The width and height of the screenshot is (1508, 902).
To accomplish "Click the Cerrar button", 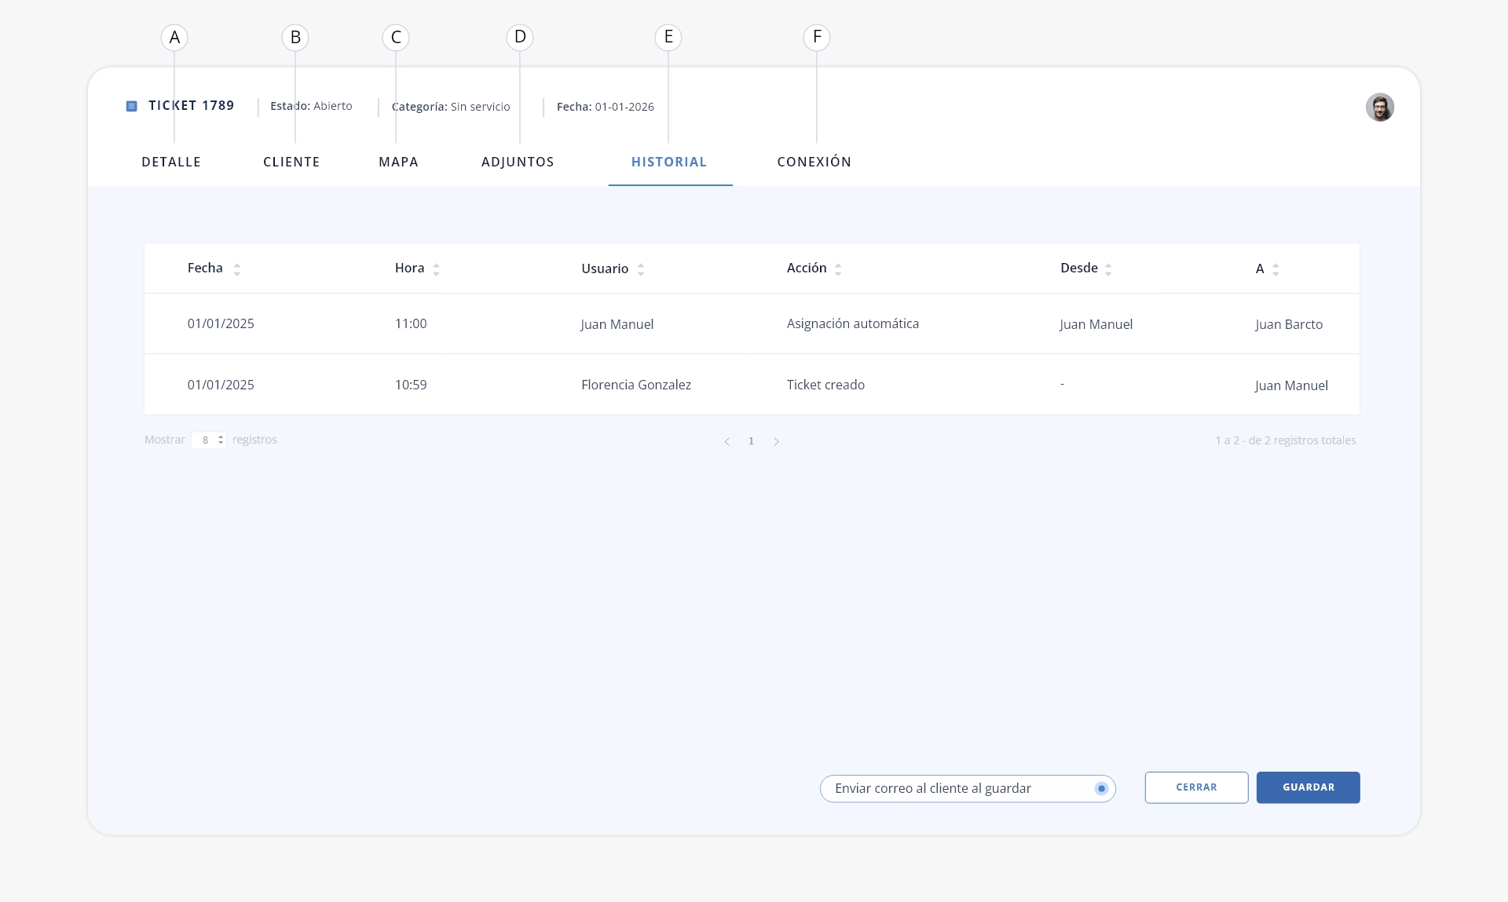I will point(1196,787).
